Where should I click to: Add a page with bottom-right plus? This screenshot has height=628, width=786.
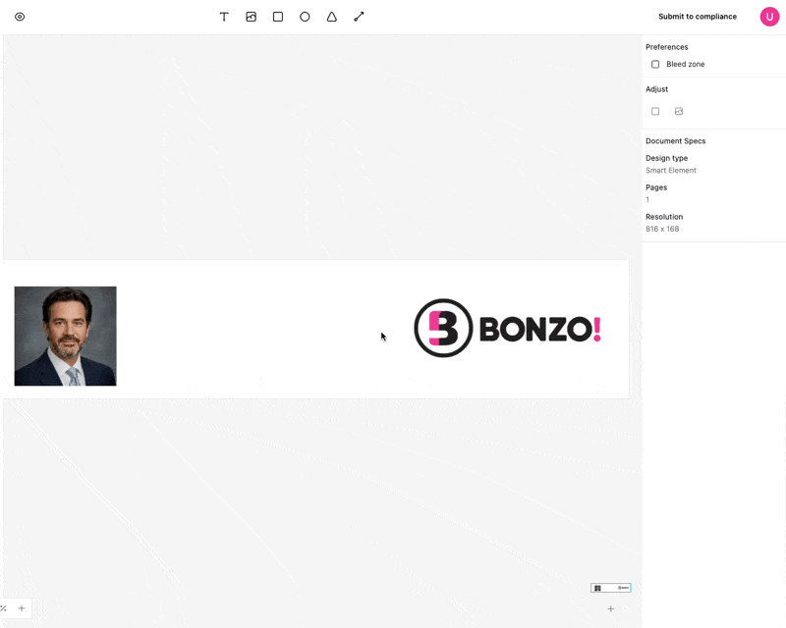click(x=610, y=609)
